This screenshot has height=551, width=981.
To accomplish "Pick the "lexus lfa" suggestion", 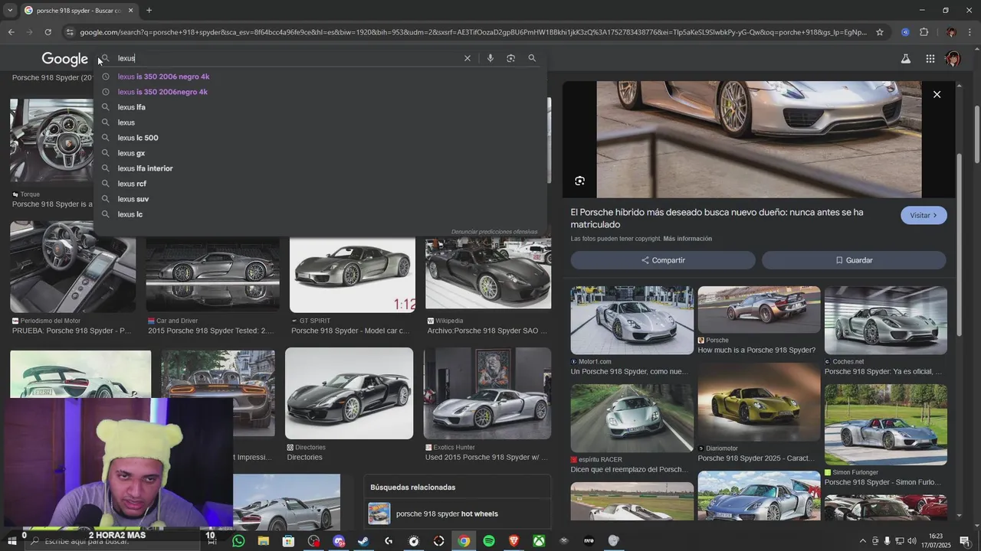I will (131, 107).
